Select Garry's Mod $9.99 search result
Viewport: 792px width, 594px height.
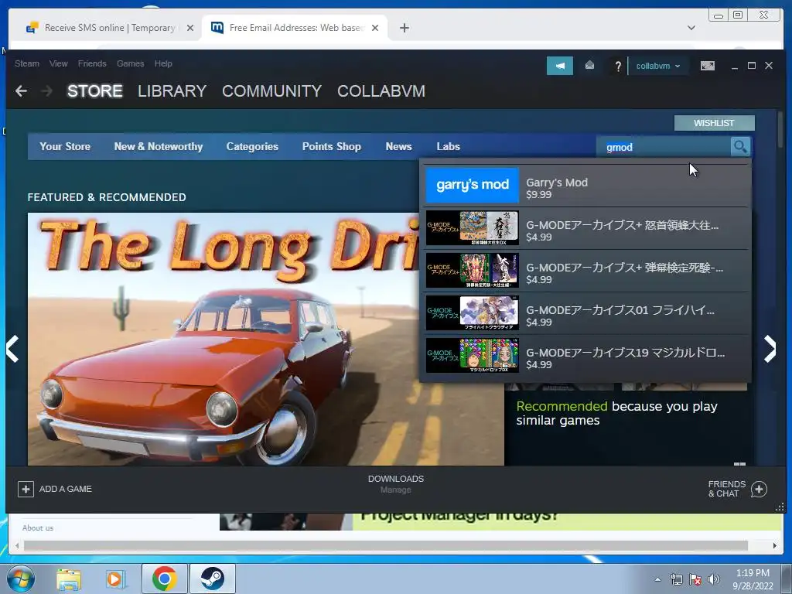point(586,186)
